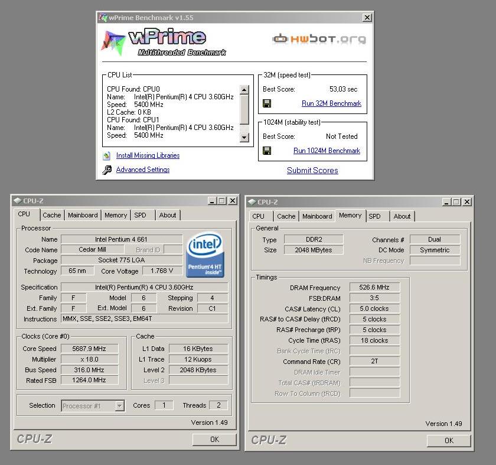Click the Install Missing Libraries icon
Viewport: 496px width, 465px height.
[107, 155]
